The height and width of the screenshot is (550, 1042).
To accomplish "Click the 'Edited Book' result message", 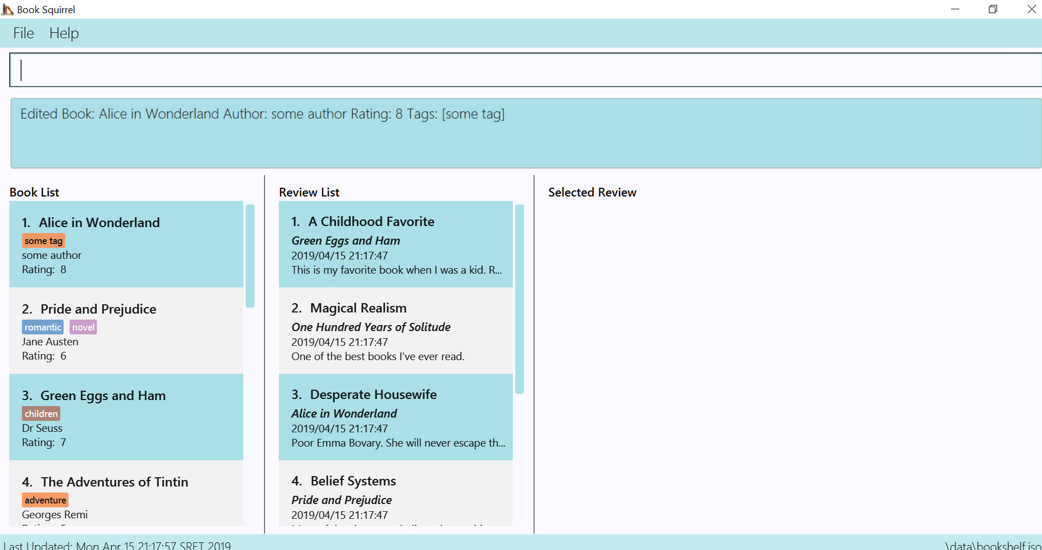I will [262, 114].
